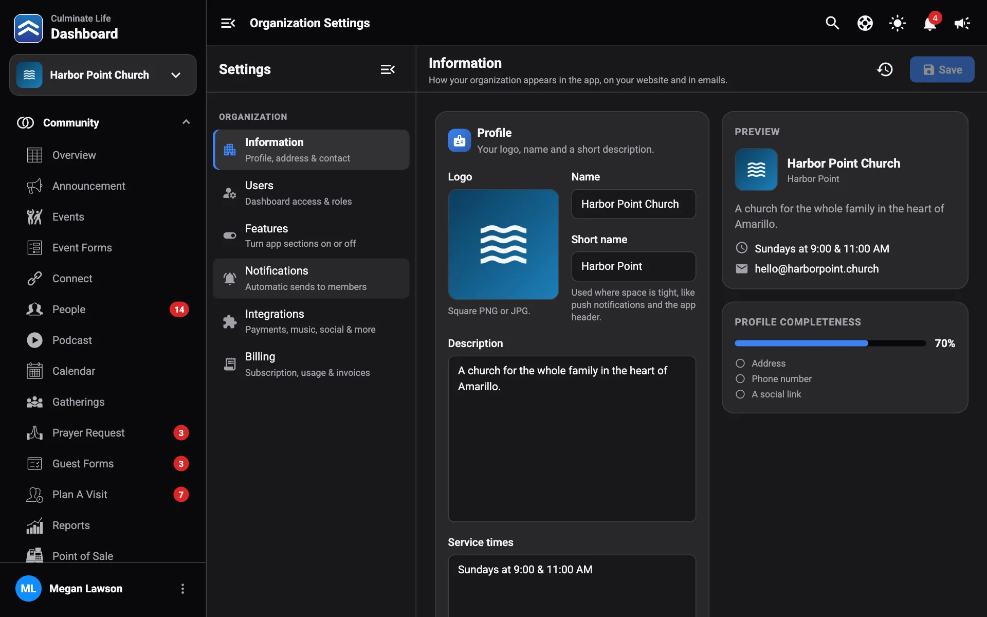Click the Culminate Life logo icon
Screen dimensions: 987x617
pos(28,28)
